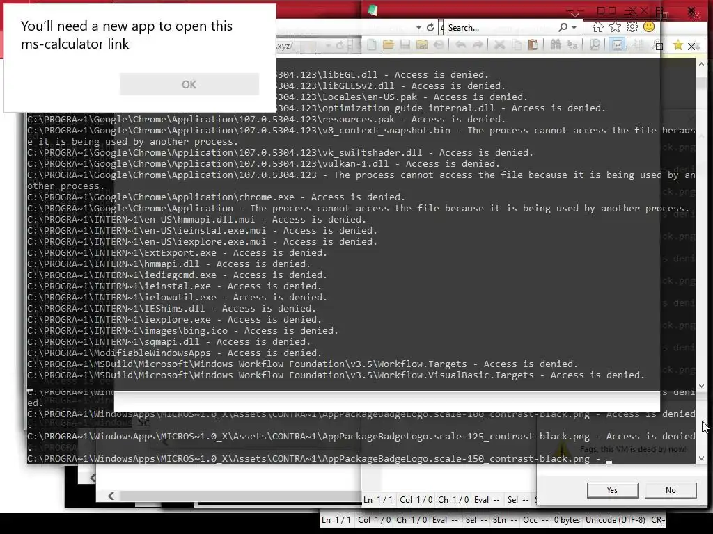713x534 pixels.
Task: Click the 'IEShims.dll' console line
Action: (171, 308)
